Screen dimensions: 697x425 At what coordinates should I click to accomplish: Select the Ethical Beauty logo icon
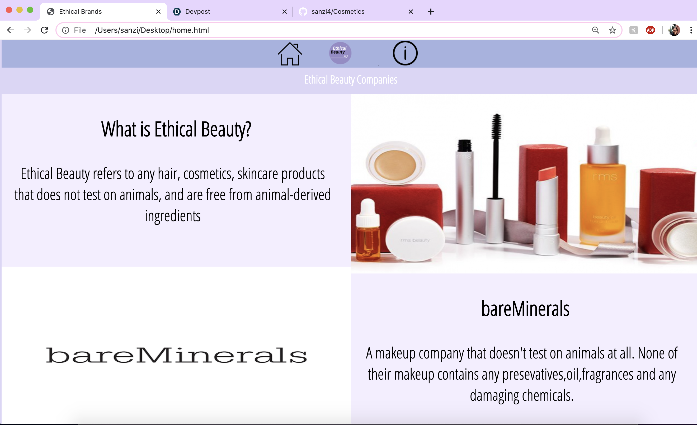coord(340,53)
